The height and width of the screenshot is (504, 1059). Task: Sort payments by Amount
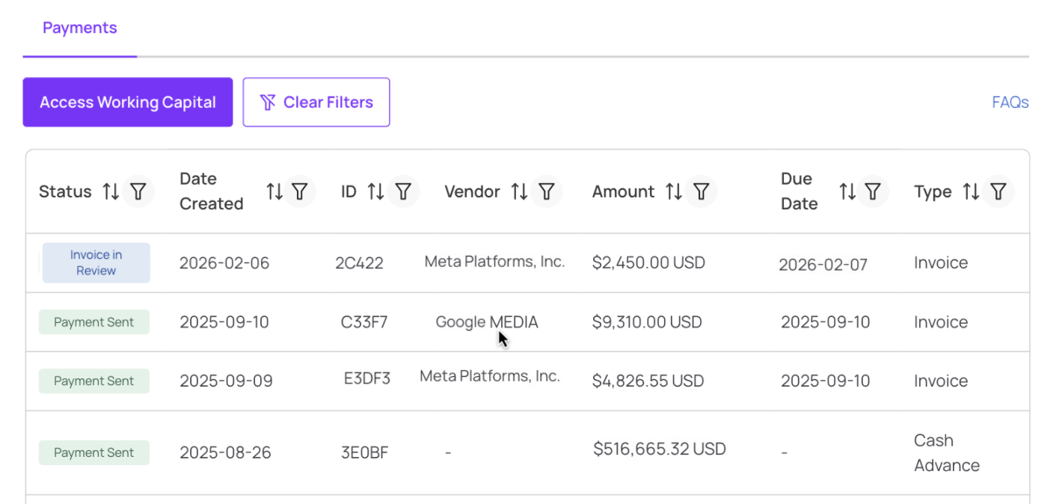674,191
